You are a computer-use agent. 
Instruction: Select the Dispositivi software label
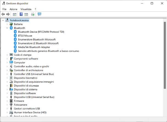tap(25, 93)
